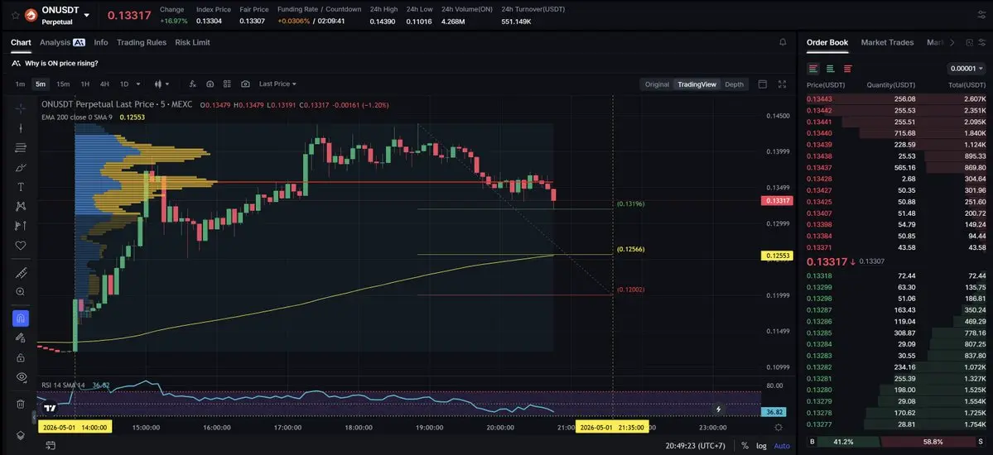Switch to the Market Trades tab
The width and height of the screenshot is (993, 455).
[887, 42]
